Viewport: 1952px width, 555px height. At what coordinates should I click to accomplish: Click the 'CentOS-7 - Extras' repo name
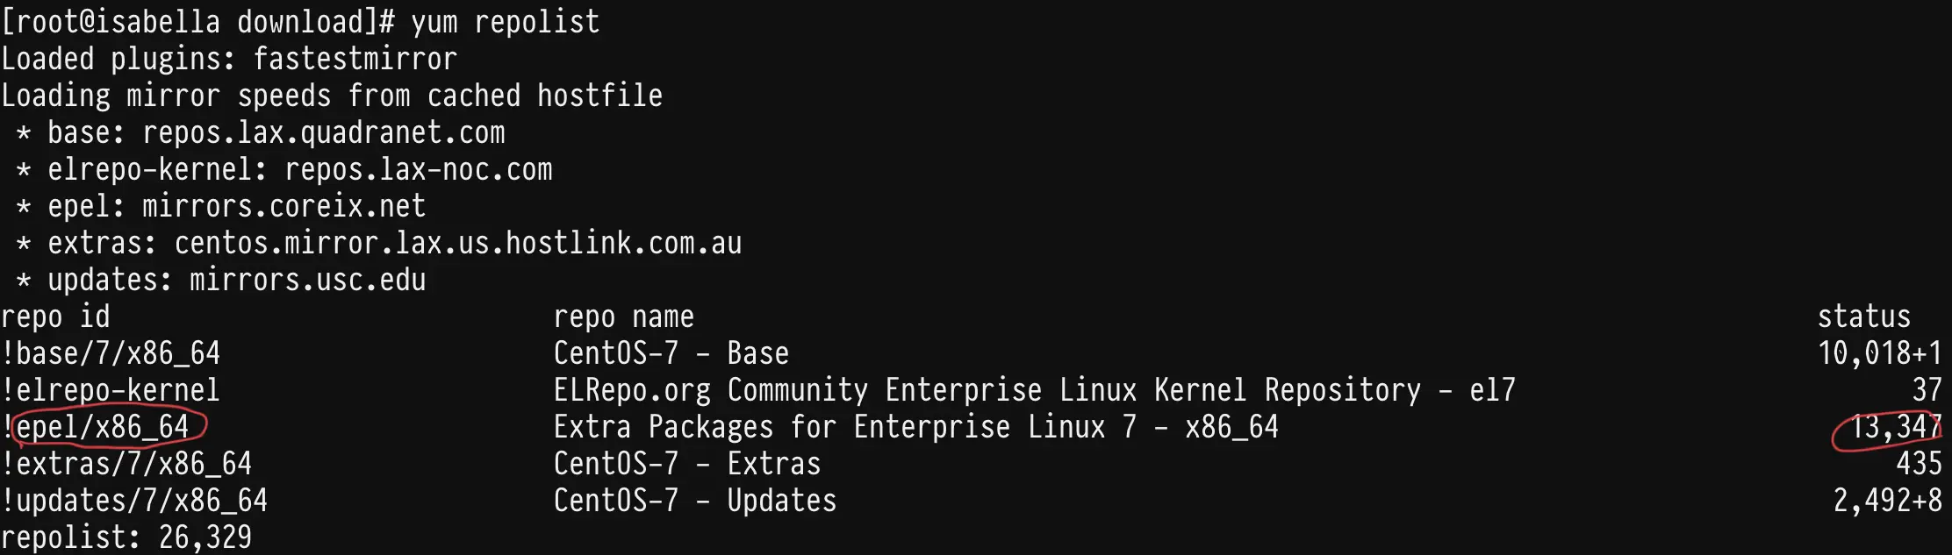click(x=687, y=464)
